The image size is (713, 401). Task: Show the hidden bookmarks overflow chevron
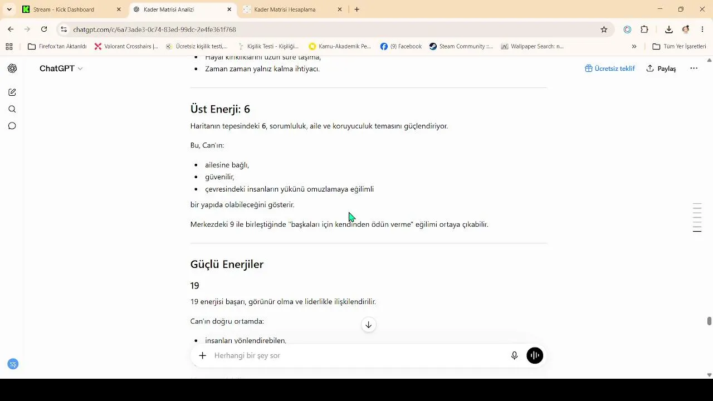coord(634,46)
